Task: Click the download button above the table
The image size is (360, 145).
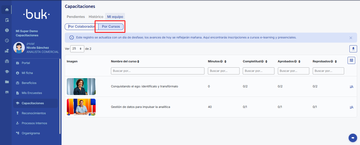Action: 353,49
